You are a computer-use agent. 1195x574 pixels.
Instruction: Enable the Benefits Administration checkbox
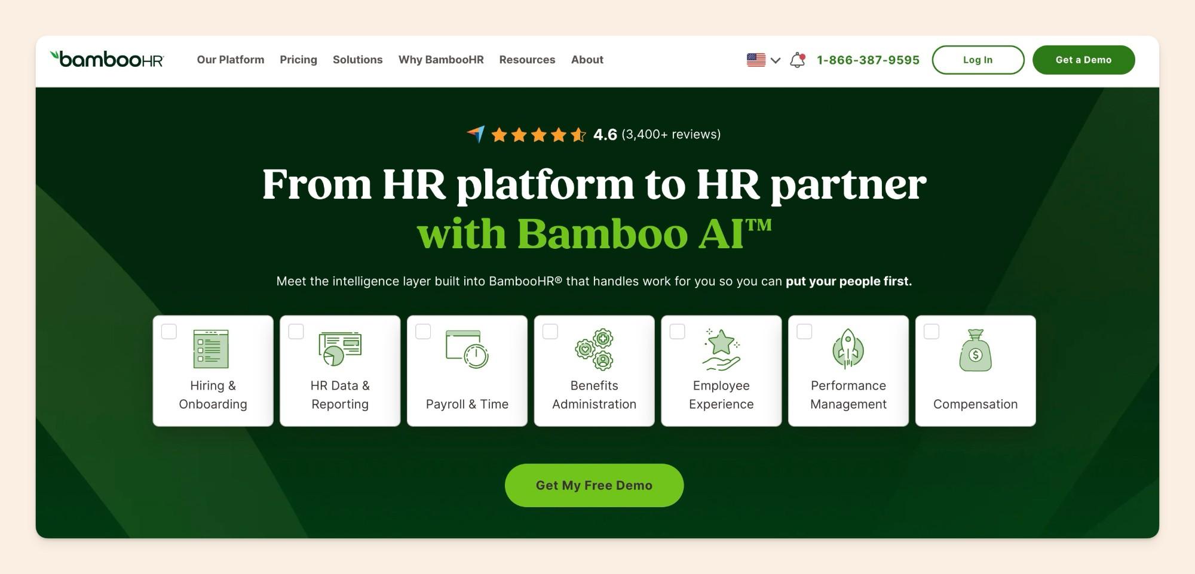pos(550,331)
